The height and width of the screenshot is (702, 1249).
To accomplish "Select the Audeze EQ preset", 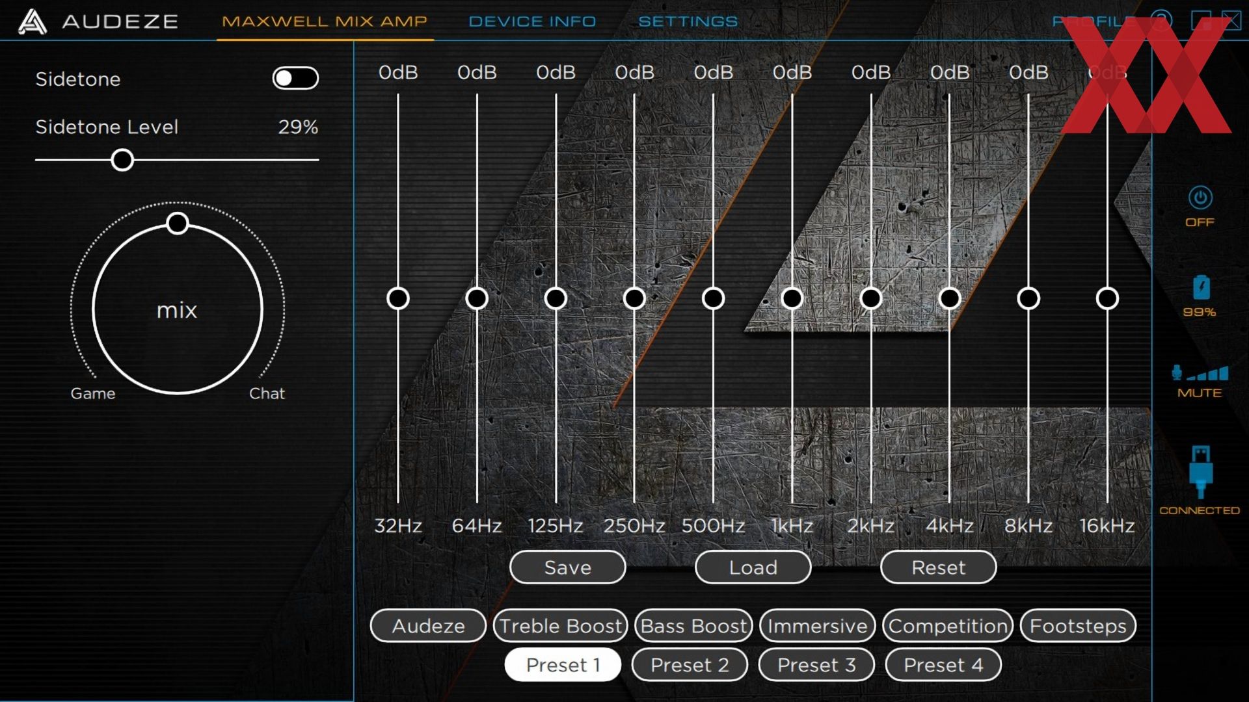I will 428,626.
